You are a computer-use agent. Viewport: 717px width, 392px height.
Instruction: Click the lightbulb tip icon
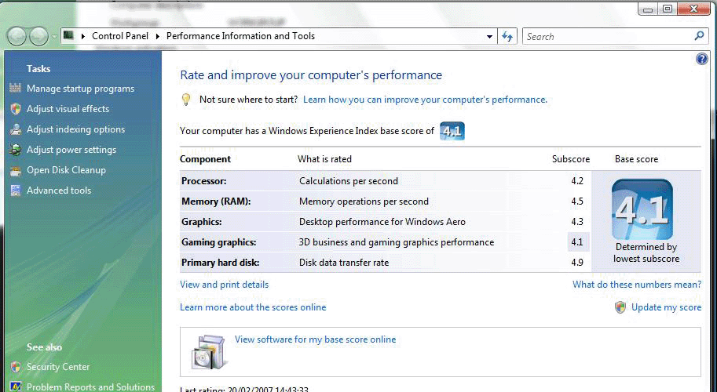[x=185, y=100]
